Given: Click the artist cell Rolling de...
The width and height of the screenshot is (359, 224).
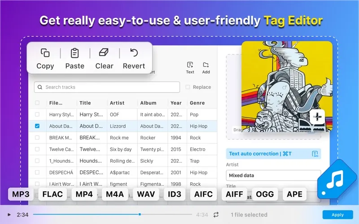Looking at the screenshot, I should click(x=122, y=161).
